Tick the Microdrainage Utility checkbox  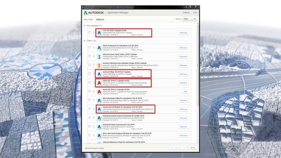(90, 100)
